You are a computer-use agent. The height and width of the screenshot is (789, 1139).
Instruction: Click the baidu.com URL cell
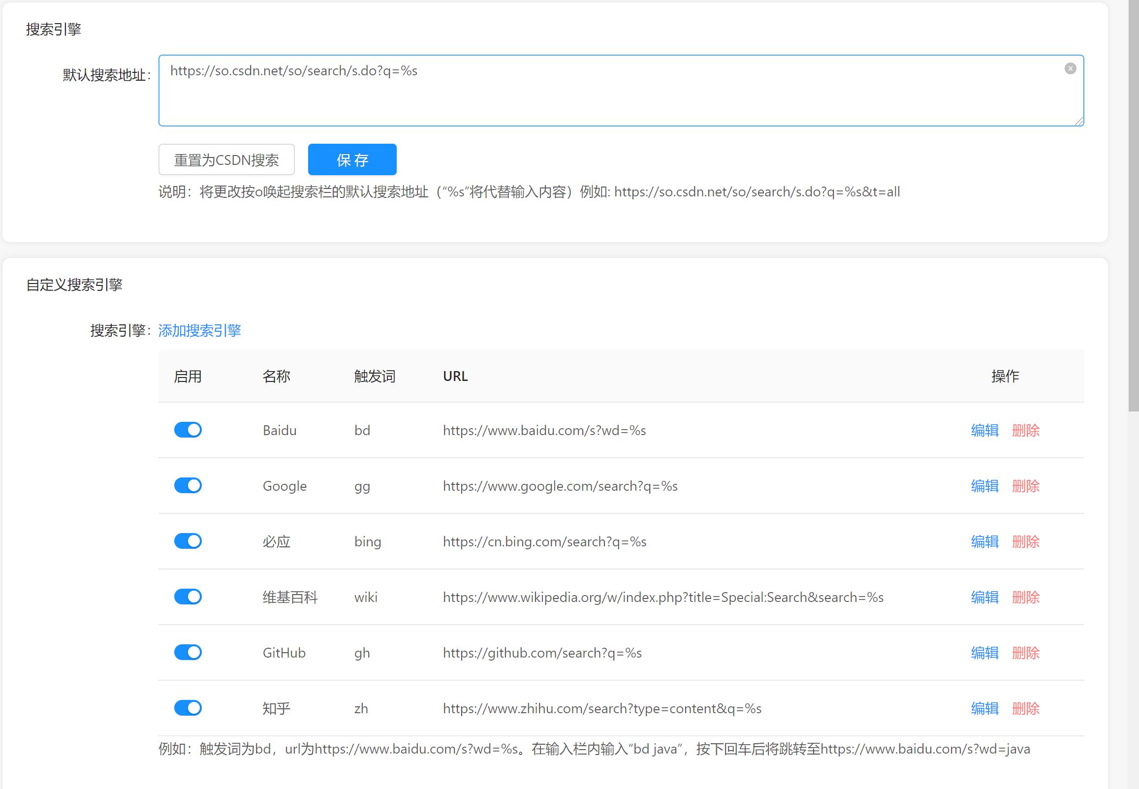click(x=544, y=430)
